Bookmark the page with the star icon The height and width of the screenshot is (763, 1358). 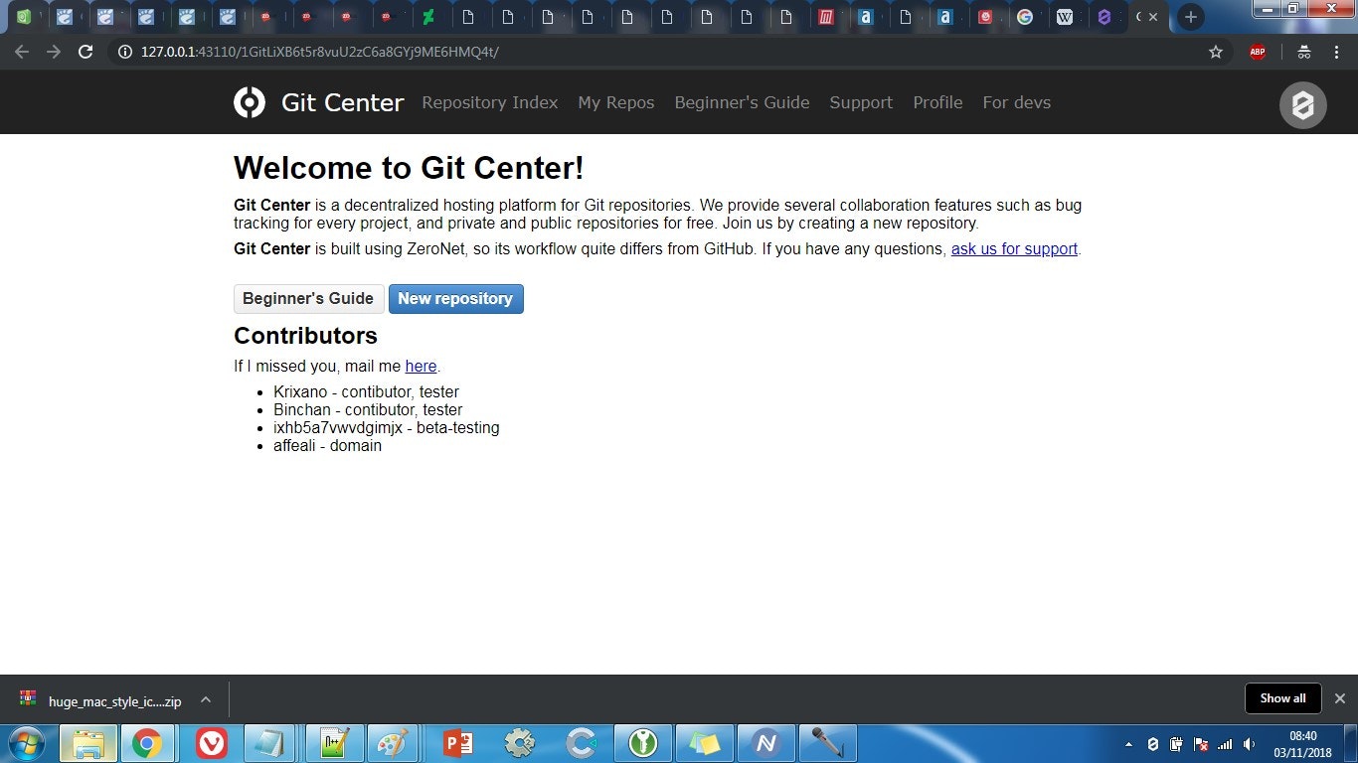1215,52
